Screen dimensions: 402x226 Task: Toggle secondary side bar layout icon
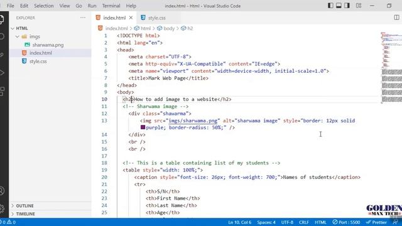pyautogui.click(x=347, y=6)
